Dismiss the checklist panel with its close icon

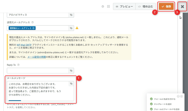click(x=182, y=96)
